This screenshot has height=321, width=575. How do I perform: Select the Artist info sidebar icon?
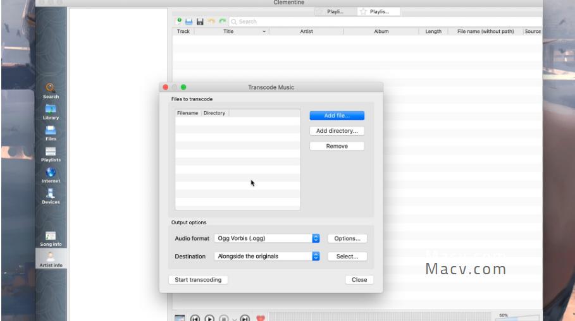[x=51, y=259]
